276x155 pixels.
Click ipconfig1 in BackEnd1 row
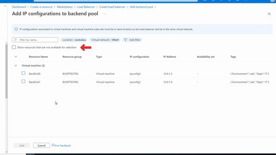[x=135, y=82]
